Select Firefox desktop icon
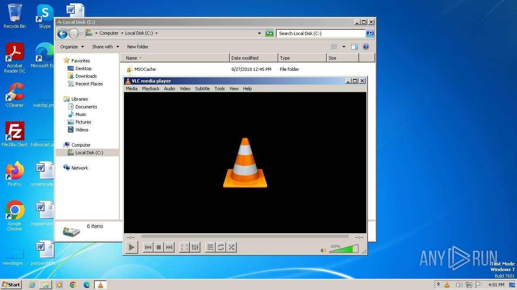The height and width of the screenshot is (290, 517). (x=15, y=174)
